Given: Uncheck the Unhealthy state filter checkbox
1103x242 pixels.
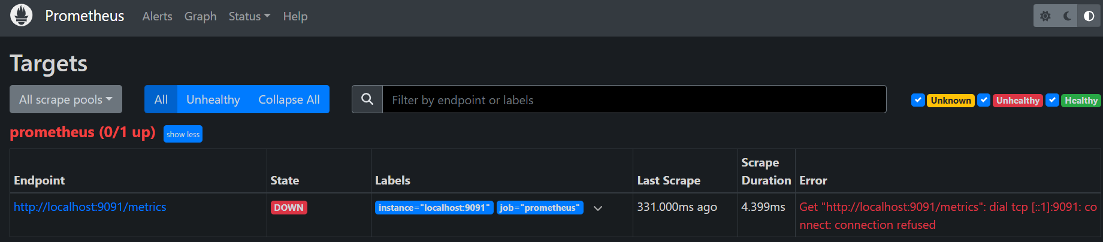Looking at the screenshot, I should coord(984,100).
